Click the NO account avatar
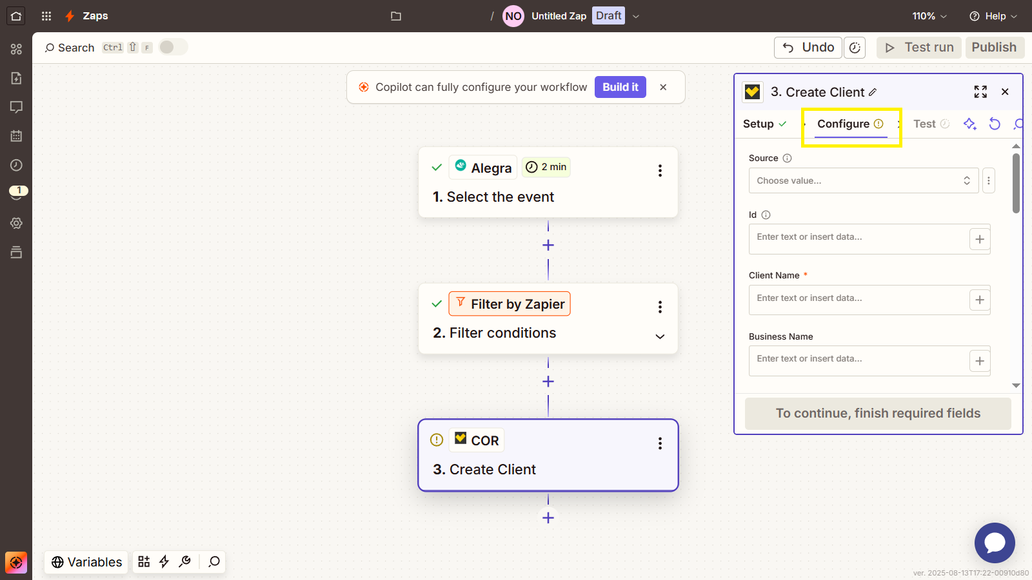Screen dimensions: 1032x580 513,16
